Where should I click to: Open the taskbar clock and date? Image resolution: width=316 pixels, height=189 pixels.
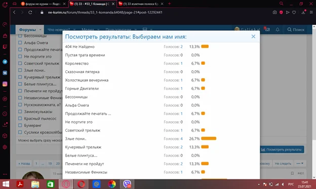pyautogui.click(x=304, y=184)
